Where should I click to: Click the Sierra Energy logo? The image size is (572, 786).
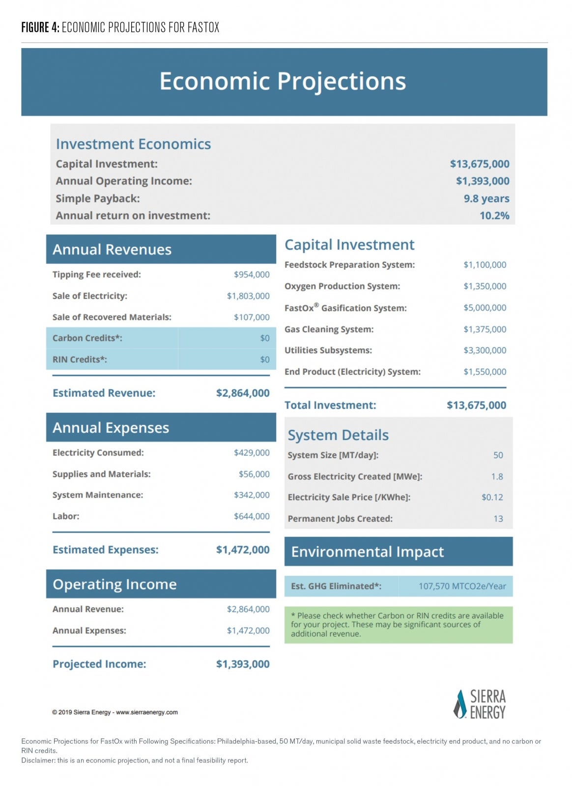coord(479,704)
